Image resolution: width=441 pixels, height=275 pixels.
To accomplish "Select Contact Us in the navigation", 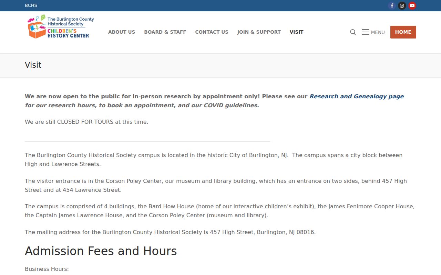I will point(212,32).
